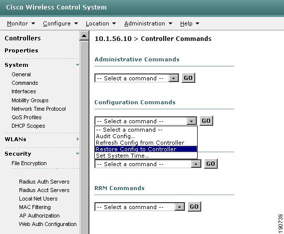Choose Restore Config to Controller option
This screenshot has width=284, height=234.
pos(146,149)
